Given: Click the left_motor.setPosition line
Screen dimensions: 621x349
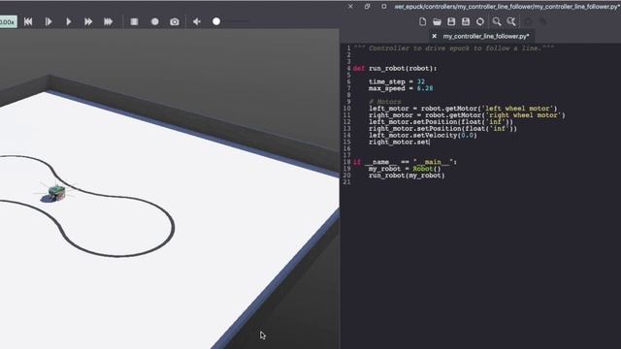Looking at the screenshot, I should (x=441, y=122).
